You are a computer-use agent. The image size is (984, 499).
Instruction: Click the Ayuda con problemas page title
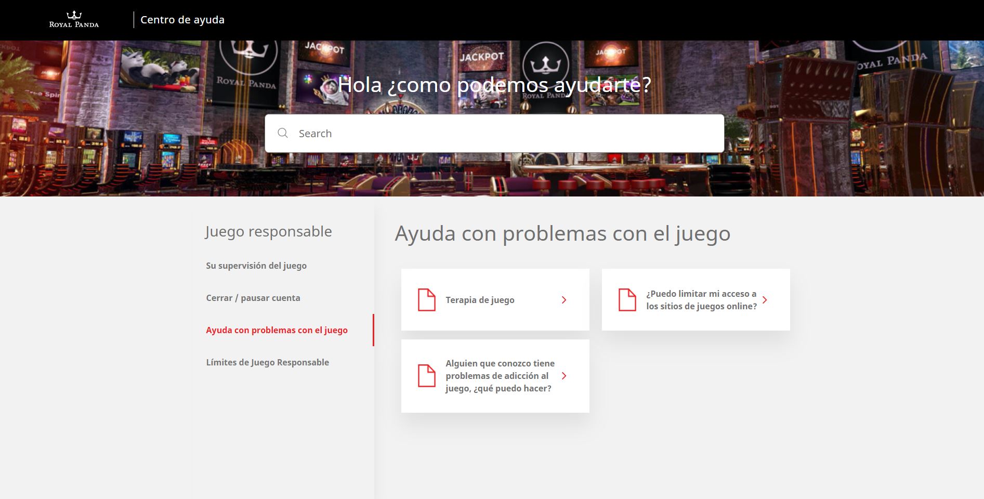tap(562, 234)
